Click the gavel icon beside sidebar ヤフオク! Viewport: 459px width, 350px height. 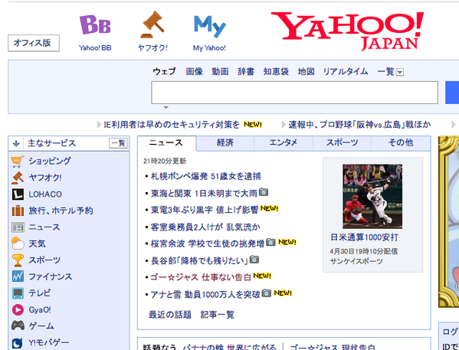pos(18,178)
